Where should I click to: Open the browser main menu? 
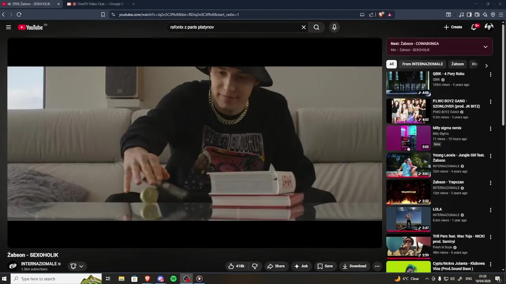click(x=501, y=15)
